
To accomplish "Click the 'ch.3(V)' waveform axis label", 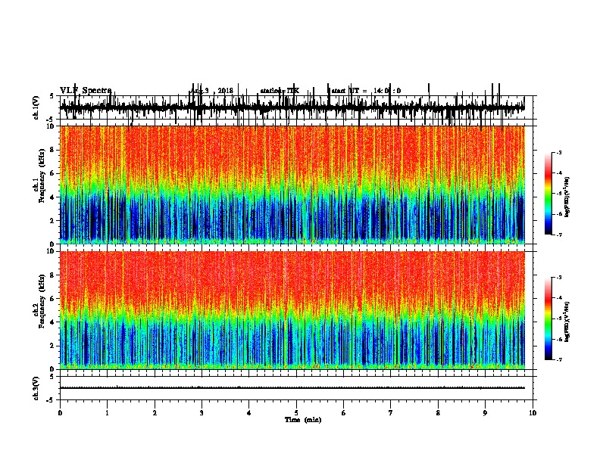I will pyautogui.click(x=36, y=388).
